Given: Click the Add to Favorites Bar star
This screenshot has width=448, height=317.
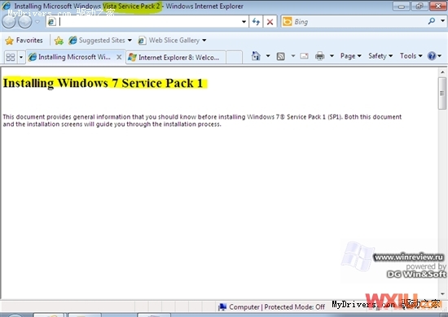Looking at the screenshot, I should coord(59,41).
